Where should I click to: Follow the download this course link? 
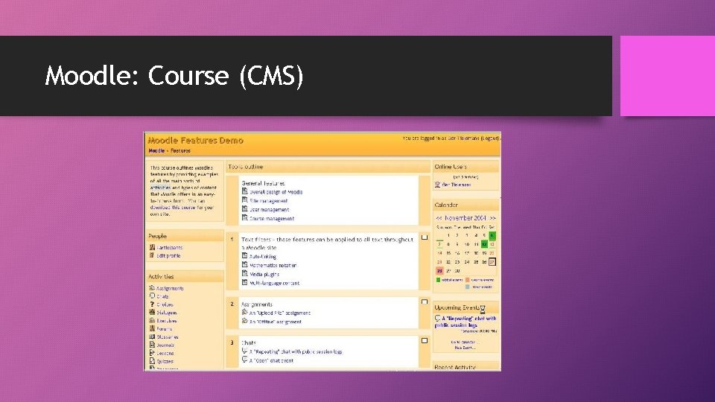172,207
